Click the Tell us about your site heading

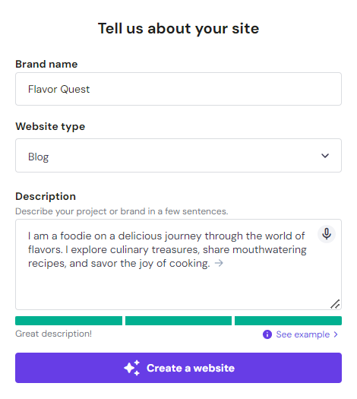pyautogui.click(x=178, y=28)
